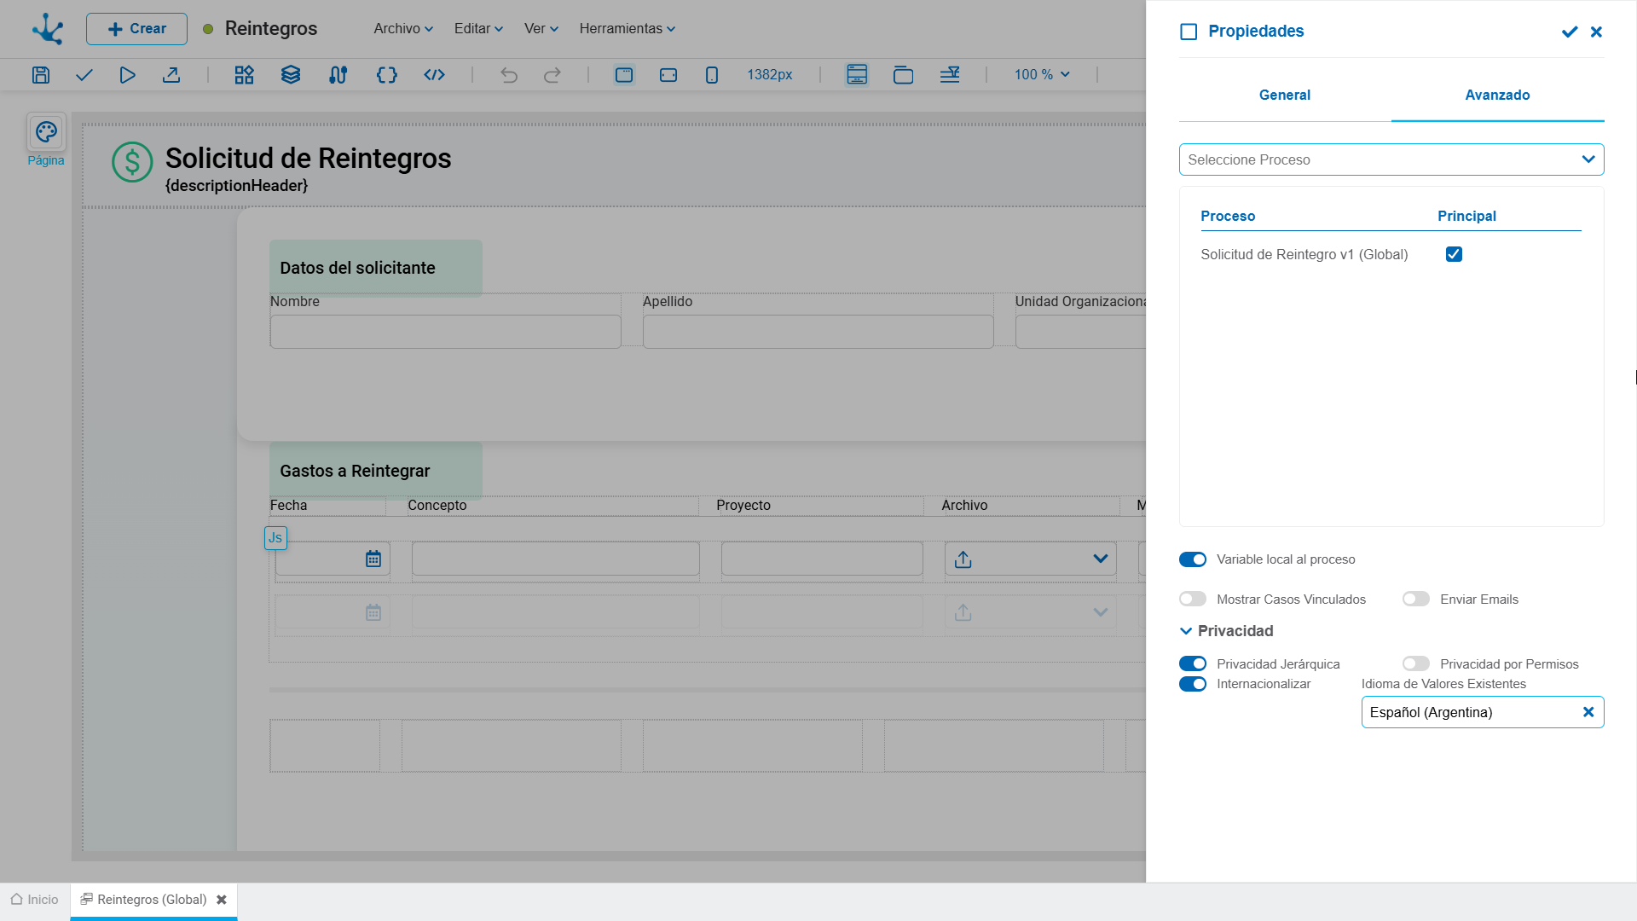This screenshot has width=1637, height=921.
Task: Collapse the Privacidad section
Action: (x=1186, y=631)
